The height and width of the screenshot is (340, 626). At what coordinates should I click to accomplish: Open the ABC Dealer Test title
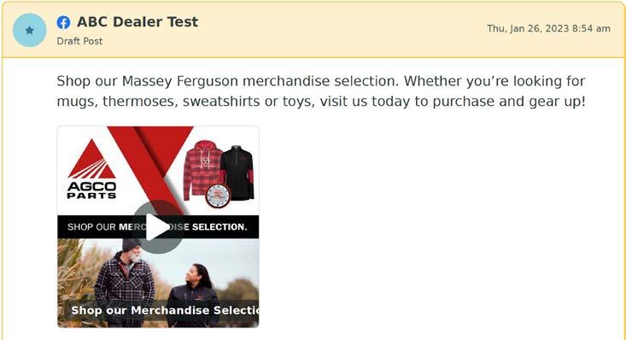[137, 21]
